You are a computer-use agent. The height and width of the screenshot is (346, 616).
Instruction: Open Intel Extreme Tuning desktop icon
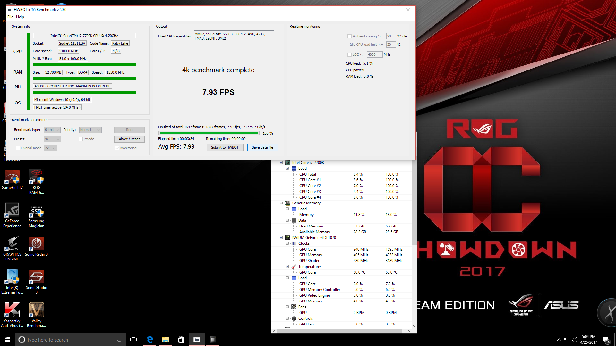tap(12, 282)
